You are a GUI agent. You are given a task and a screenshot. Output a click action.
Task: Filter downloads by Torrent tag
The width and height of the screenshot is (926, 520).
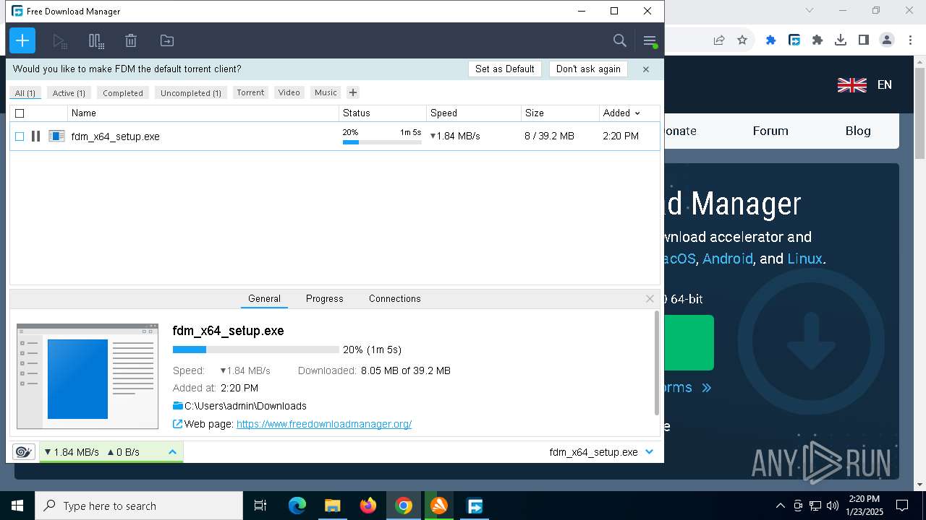tap(250, 92)
